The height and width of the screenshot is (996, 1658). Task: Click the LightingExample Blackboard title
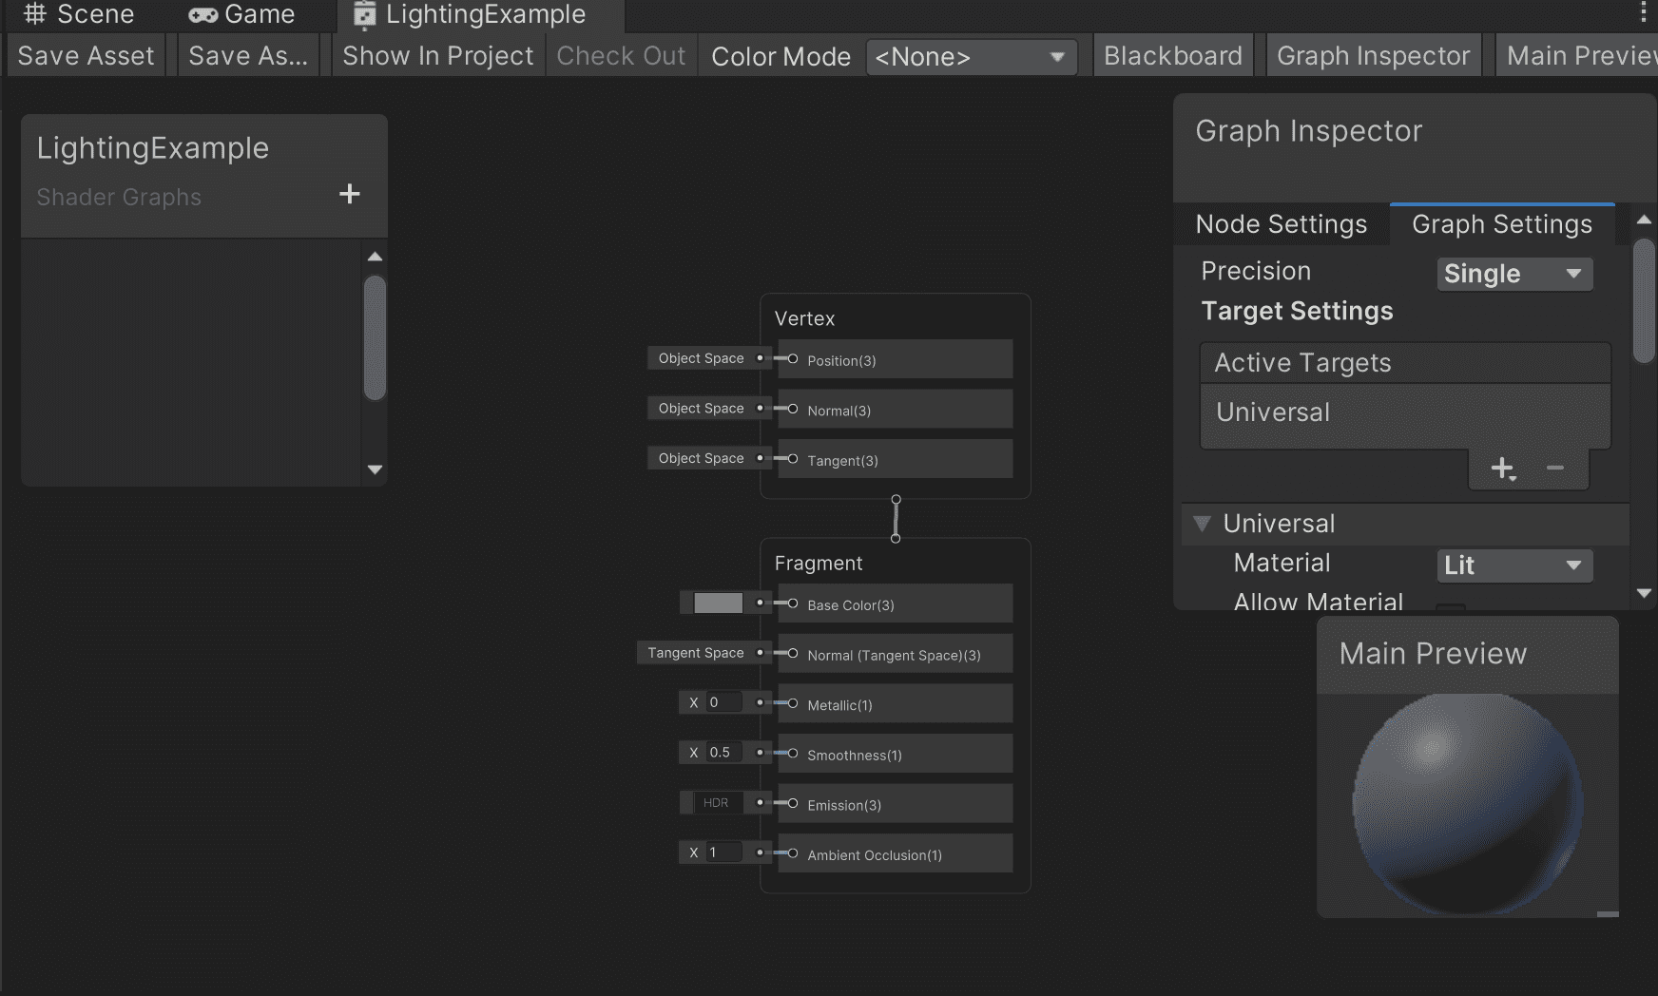click(x=153, y=148)
